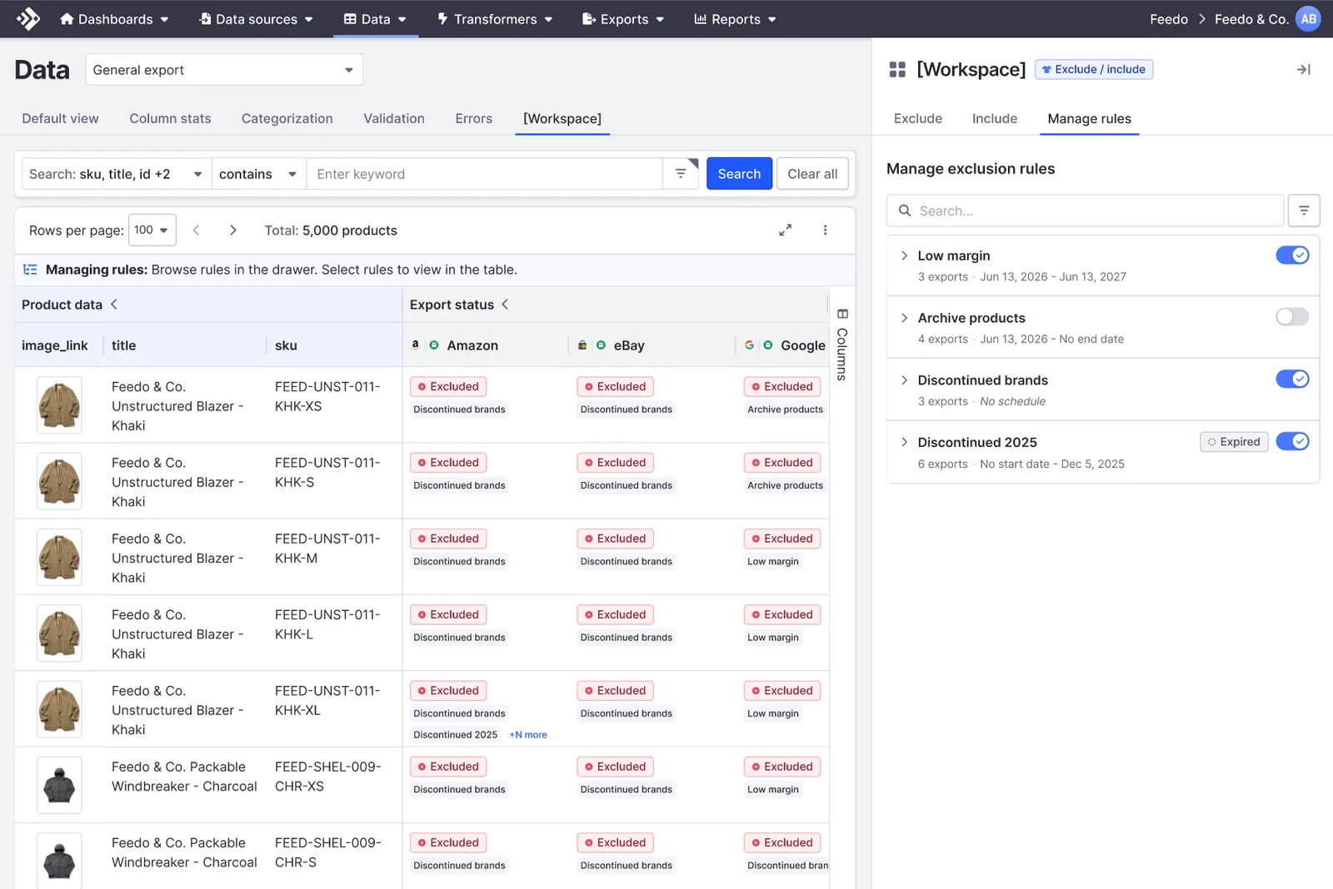Screen dimensions: 1333x889
Task: Disable the Low margin rule
Action: (x=1292, y=256)
